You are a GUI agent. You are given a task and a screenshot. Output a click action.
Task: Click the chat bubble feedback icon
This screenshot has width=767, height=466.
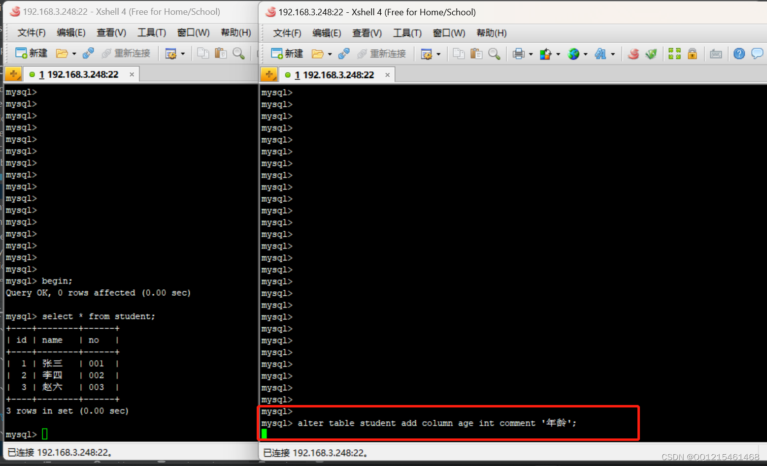click(x=757, y=54)
